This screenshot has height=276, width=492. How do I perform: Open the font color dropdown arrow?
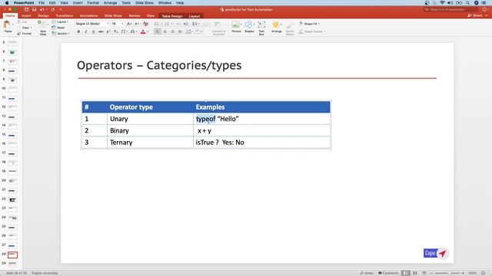(148, 31)
